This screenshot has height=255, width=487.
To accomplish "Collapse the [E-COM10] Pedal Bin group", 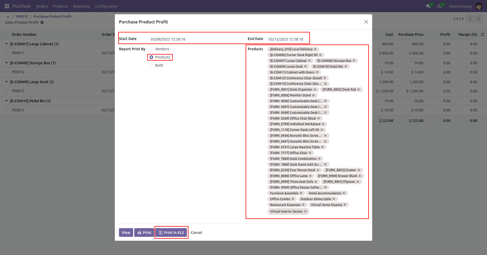I will click(x=7, y=101).
